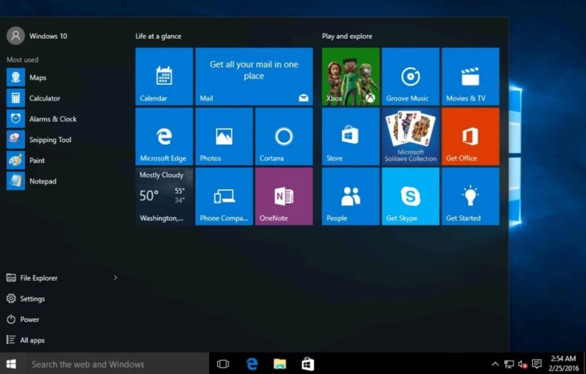Expand the File Explorer jump list arrow
This screenshot has width=586, height=374.
coord(115,277)
